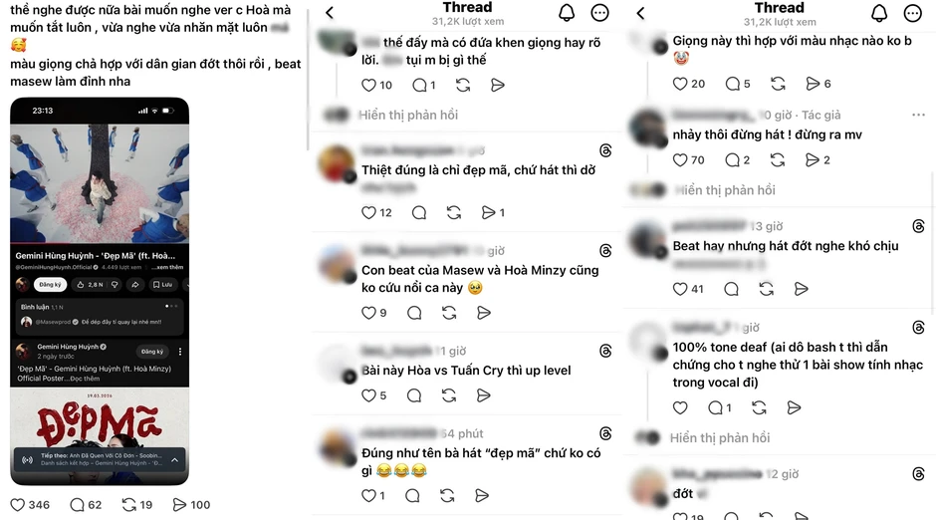The width and height of the screenshot is (936, 520).
Task: Like the main post with 346 likes
Action: (x=18, y=504)
